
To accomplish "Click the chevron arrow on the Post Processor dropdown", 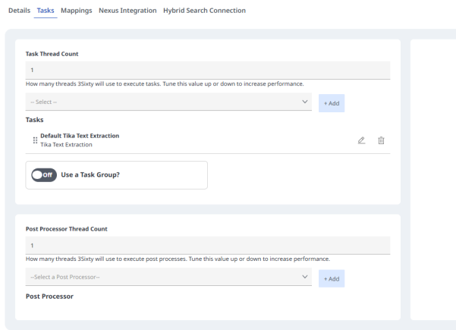I will 305,278.
